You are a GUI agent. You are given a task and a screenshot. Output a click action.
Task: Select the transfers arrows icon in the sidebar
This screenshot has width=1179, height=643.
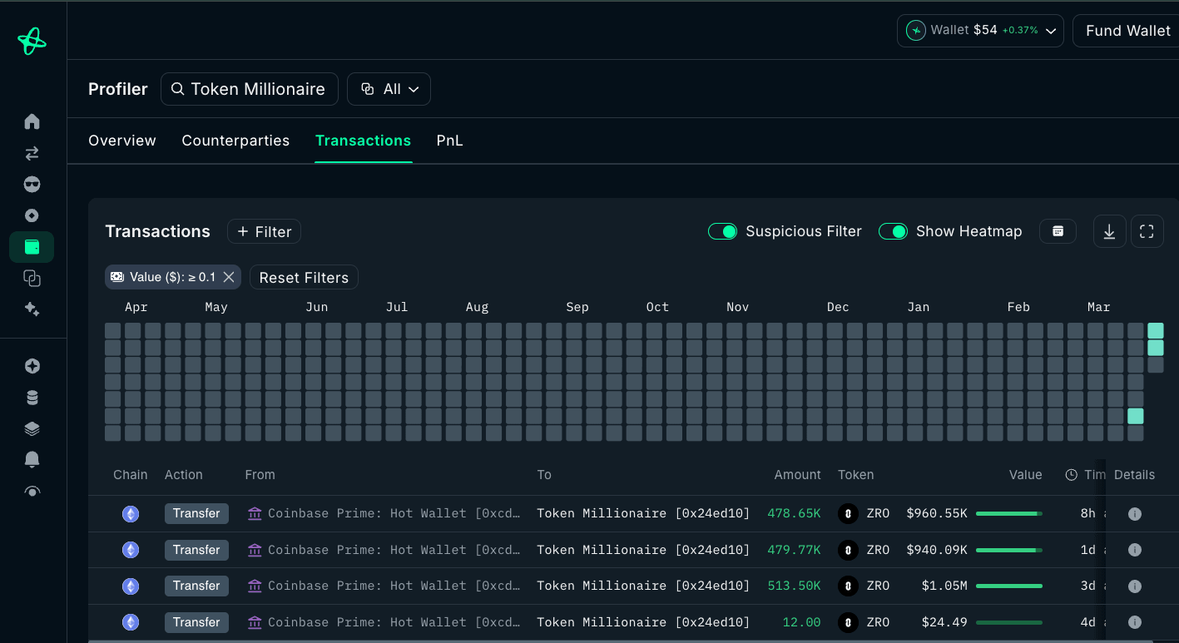32,153
